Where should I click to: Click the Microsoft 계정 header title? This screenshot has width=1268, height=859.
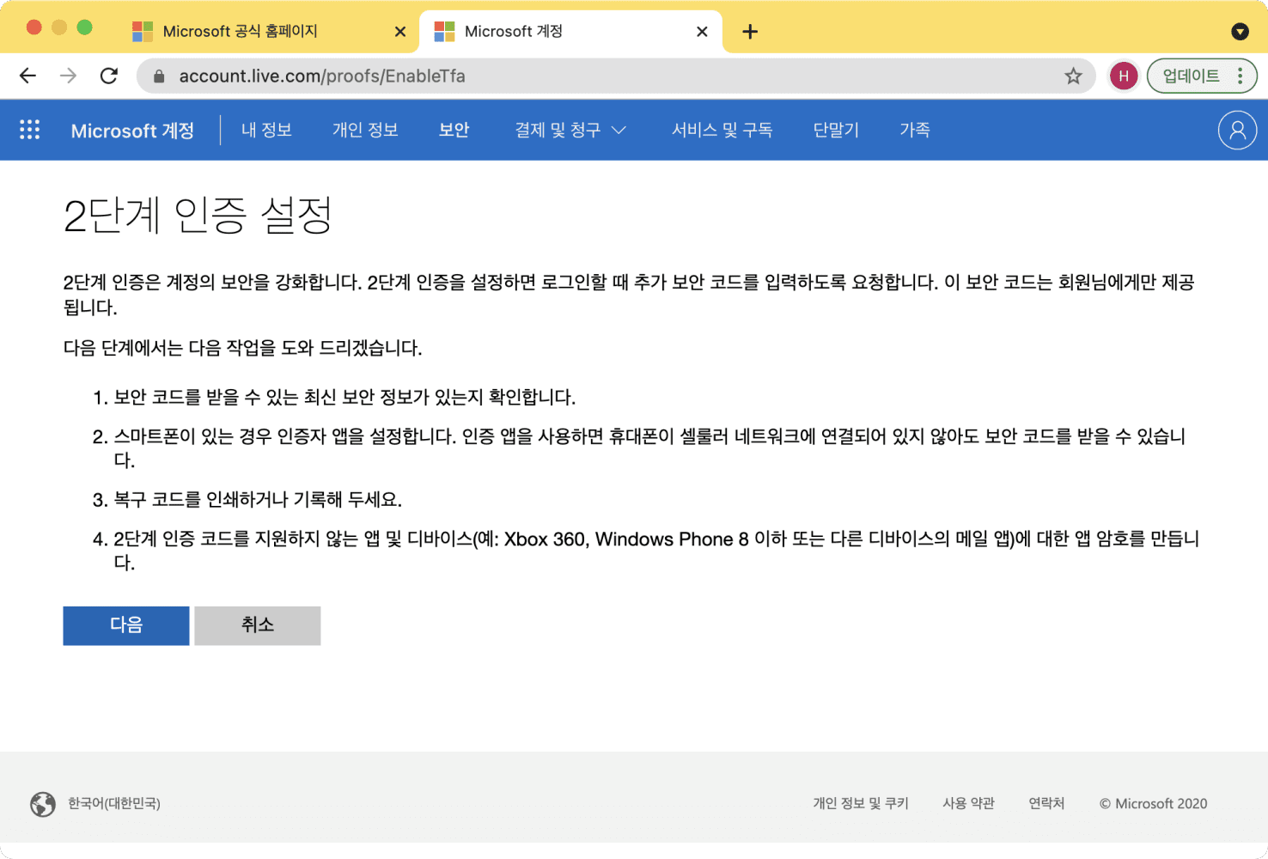point(132,131)
